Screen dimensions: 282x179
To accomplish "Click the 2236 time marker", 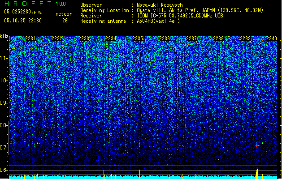I will point(165,38).
